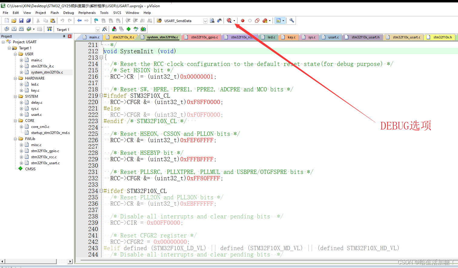
Task: Toggle a bookmark with the flag icon
Action: tap(97, 20)
